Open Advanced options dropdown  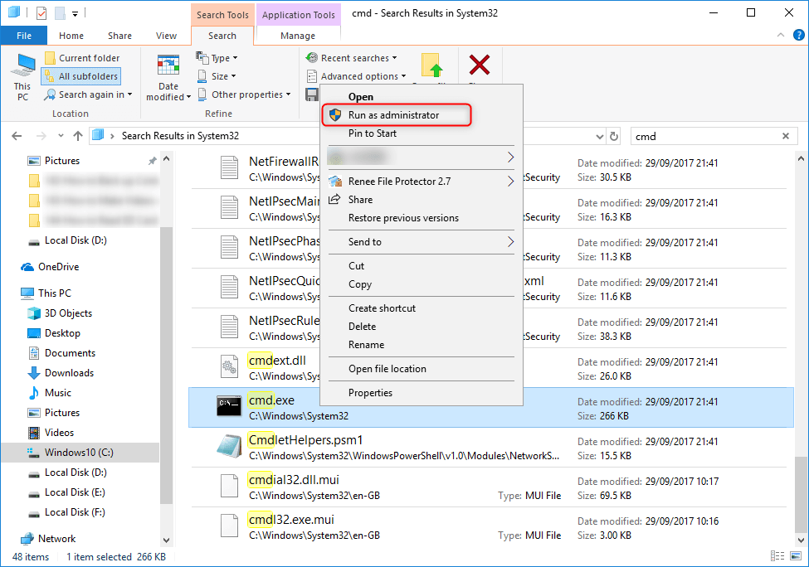[x=356, y=76]
